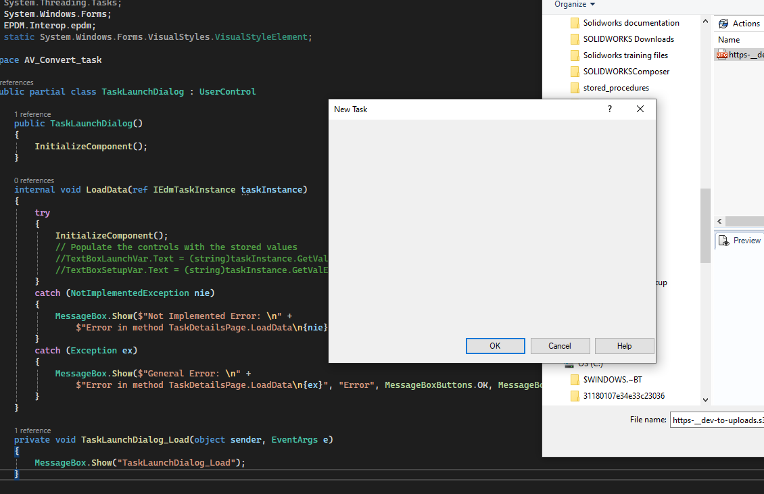Close the New Task dialog
Viewport: 764px width, 494px height.
pos(640,109)
